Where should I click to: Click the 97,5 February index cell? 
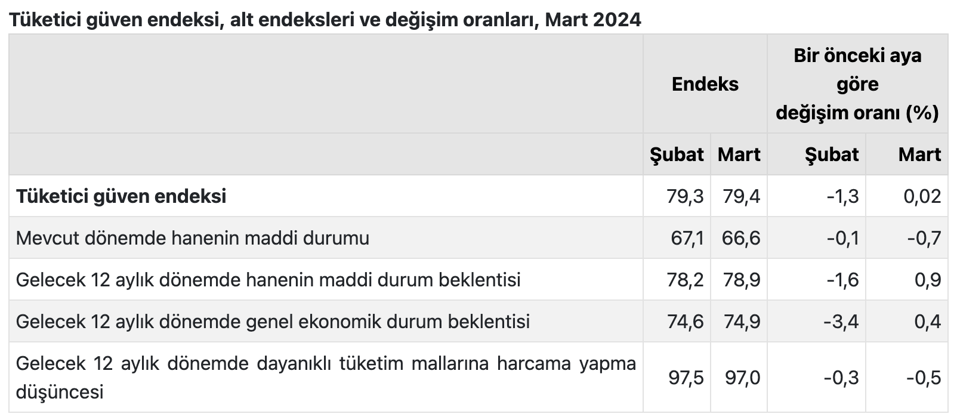pos(686,378)
